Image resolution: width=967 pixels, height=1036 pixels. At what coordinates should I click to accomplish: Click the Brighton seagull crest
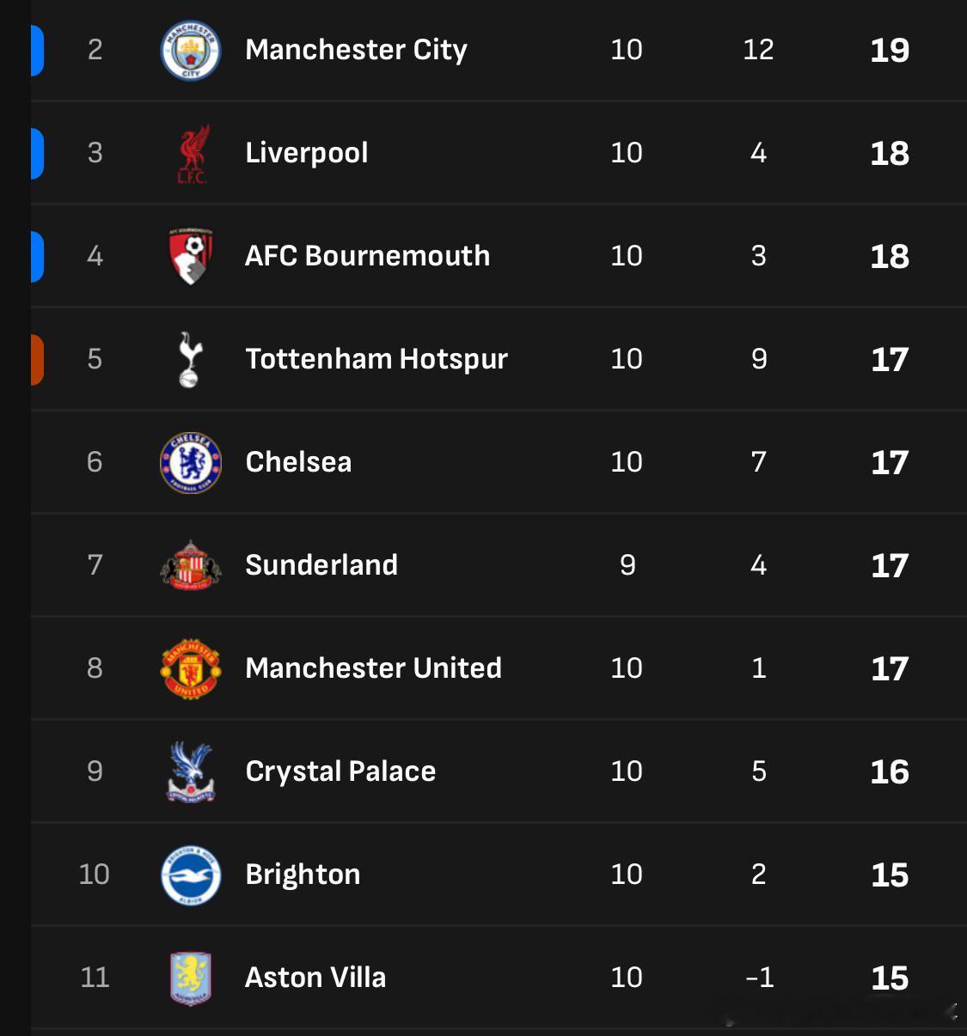[191, 875]
